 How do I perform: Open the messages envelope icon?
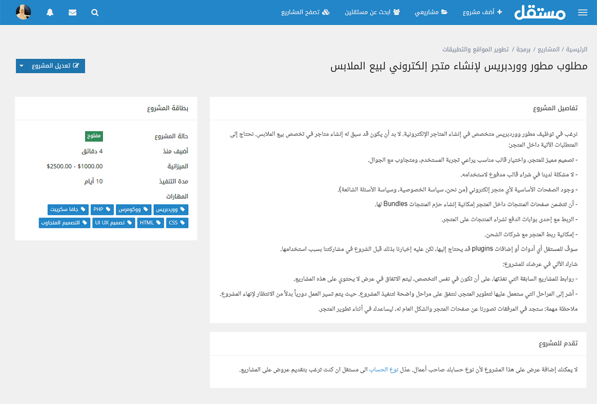click(73, 12)
